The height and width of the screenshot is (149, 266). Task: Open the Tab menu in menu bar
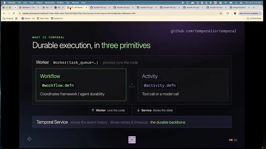(68, 3)
